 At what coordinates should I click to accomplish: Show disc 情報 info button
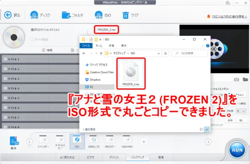click(x=47, y=50)
